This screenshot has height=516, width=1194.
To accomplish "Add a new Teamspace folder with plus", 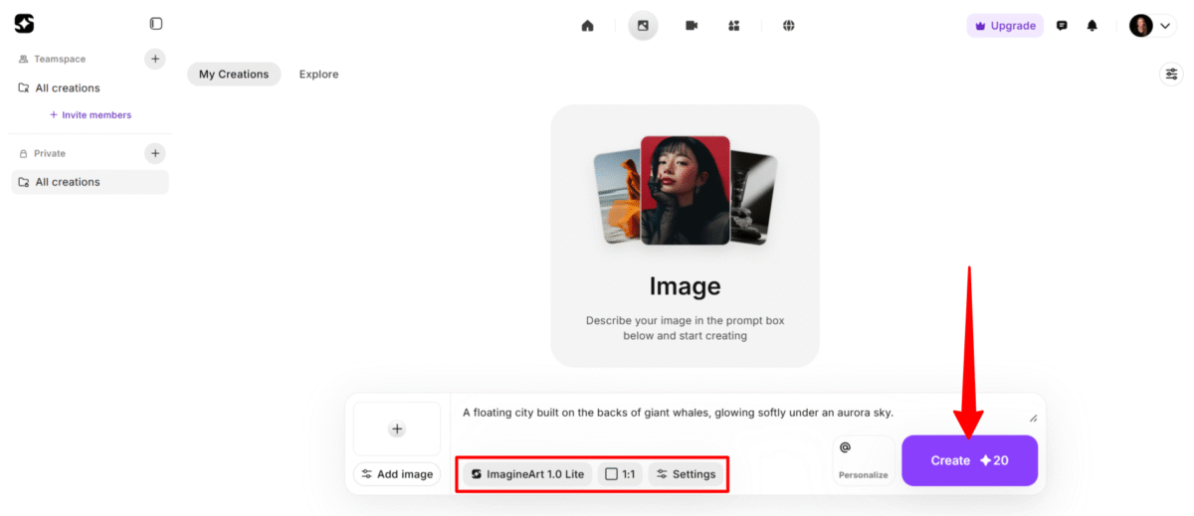I will pyautogui.click(x=155, y=59).
